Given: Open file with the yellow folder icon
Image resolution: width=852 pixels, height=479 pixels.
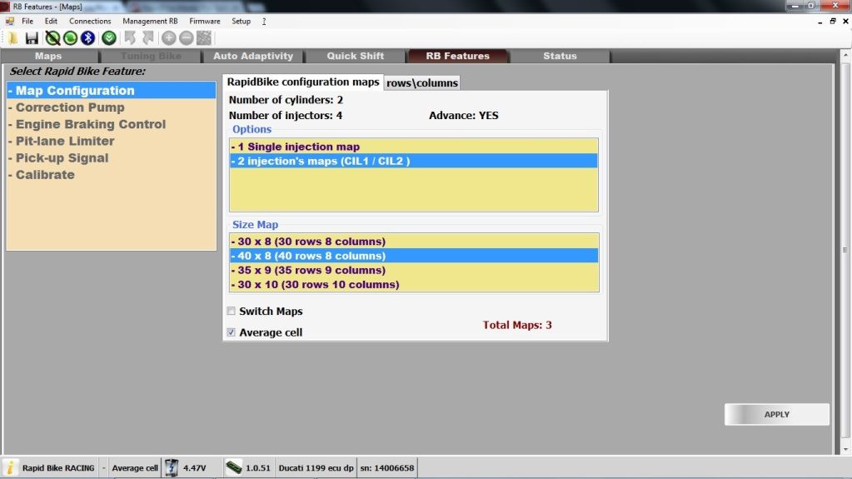Looking at the screenshot, I should tap(13, 38).
